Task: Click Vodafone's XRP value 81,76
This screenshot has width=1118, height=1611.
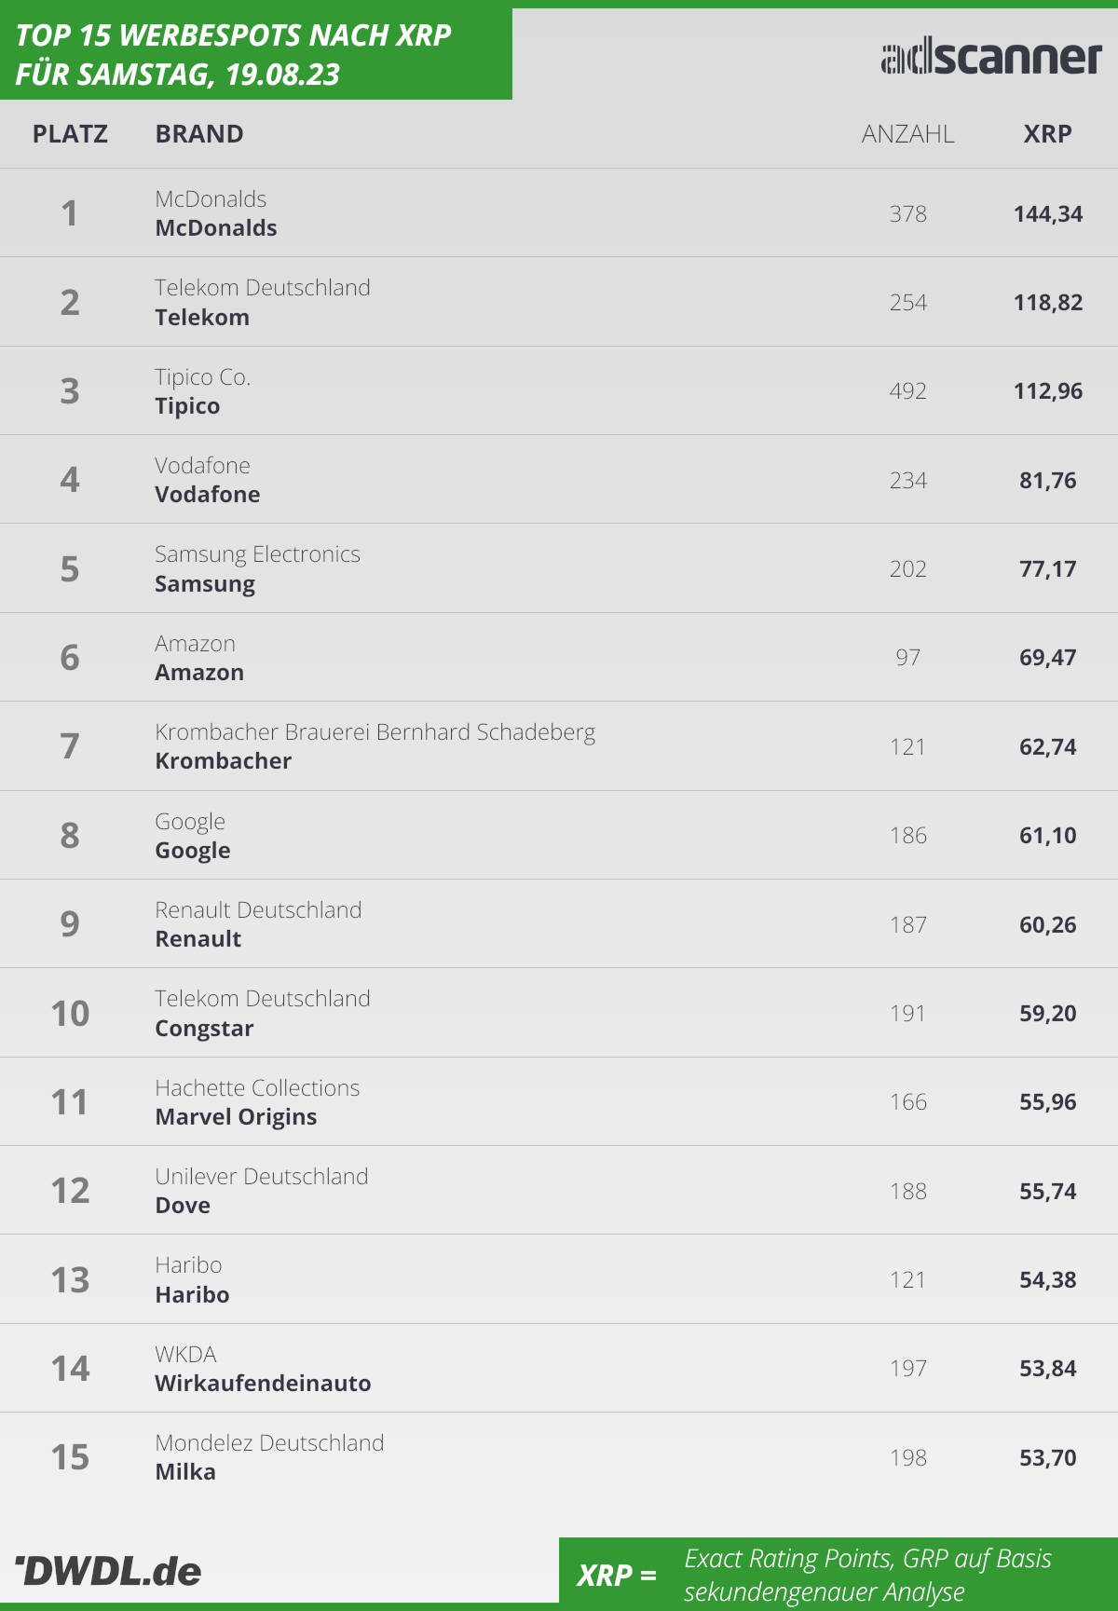Action: (x=1048, y=480)
